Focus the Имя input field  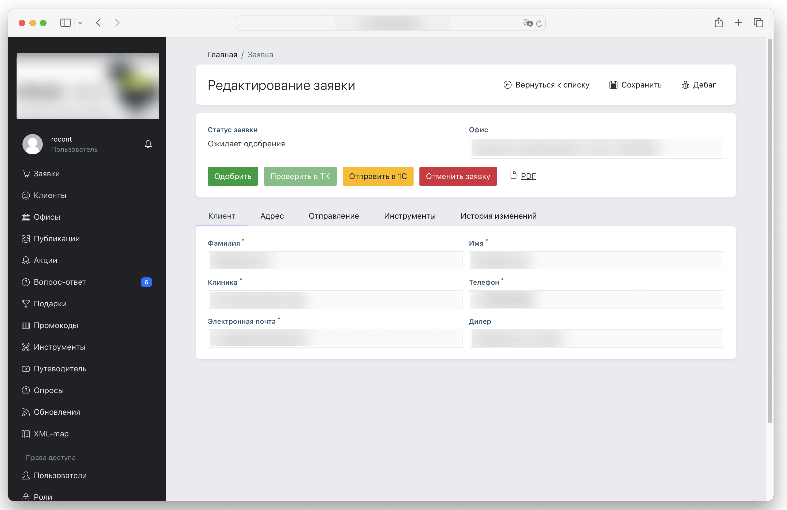[x=596, y=260]
